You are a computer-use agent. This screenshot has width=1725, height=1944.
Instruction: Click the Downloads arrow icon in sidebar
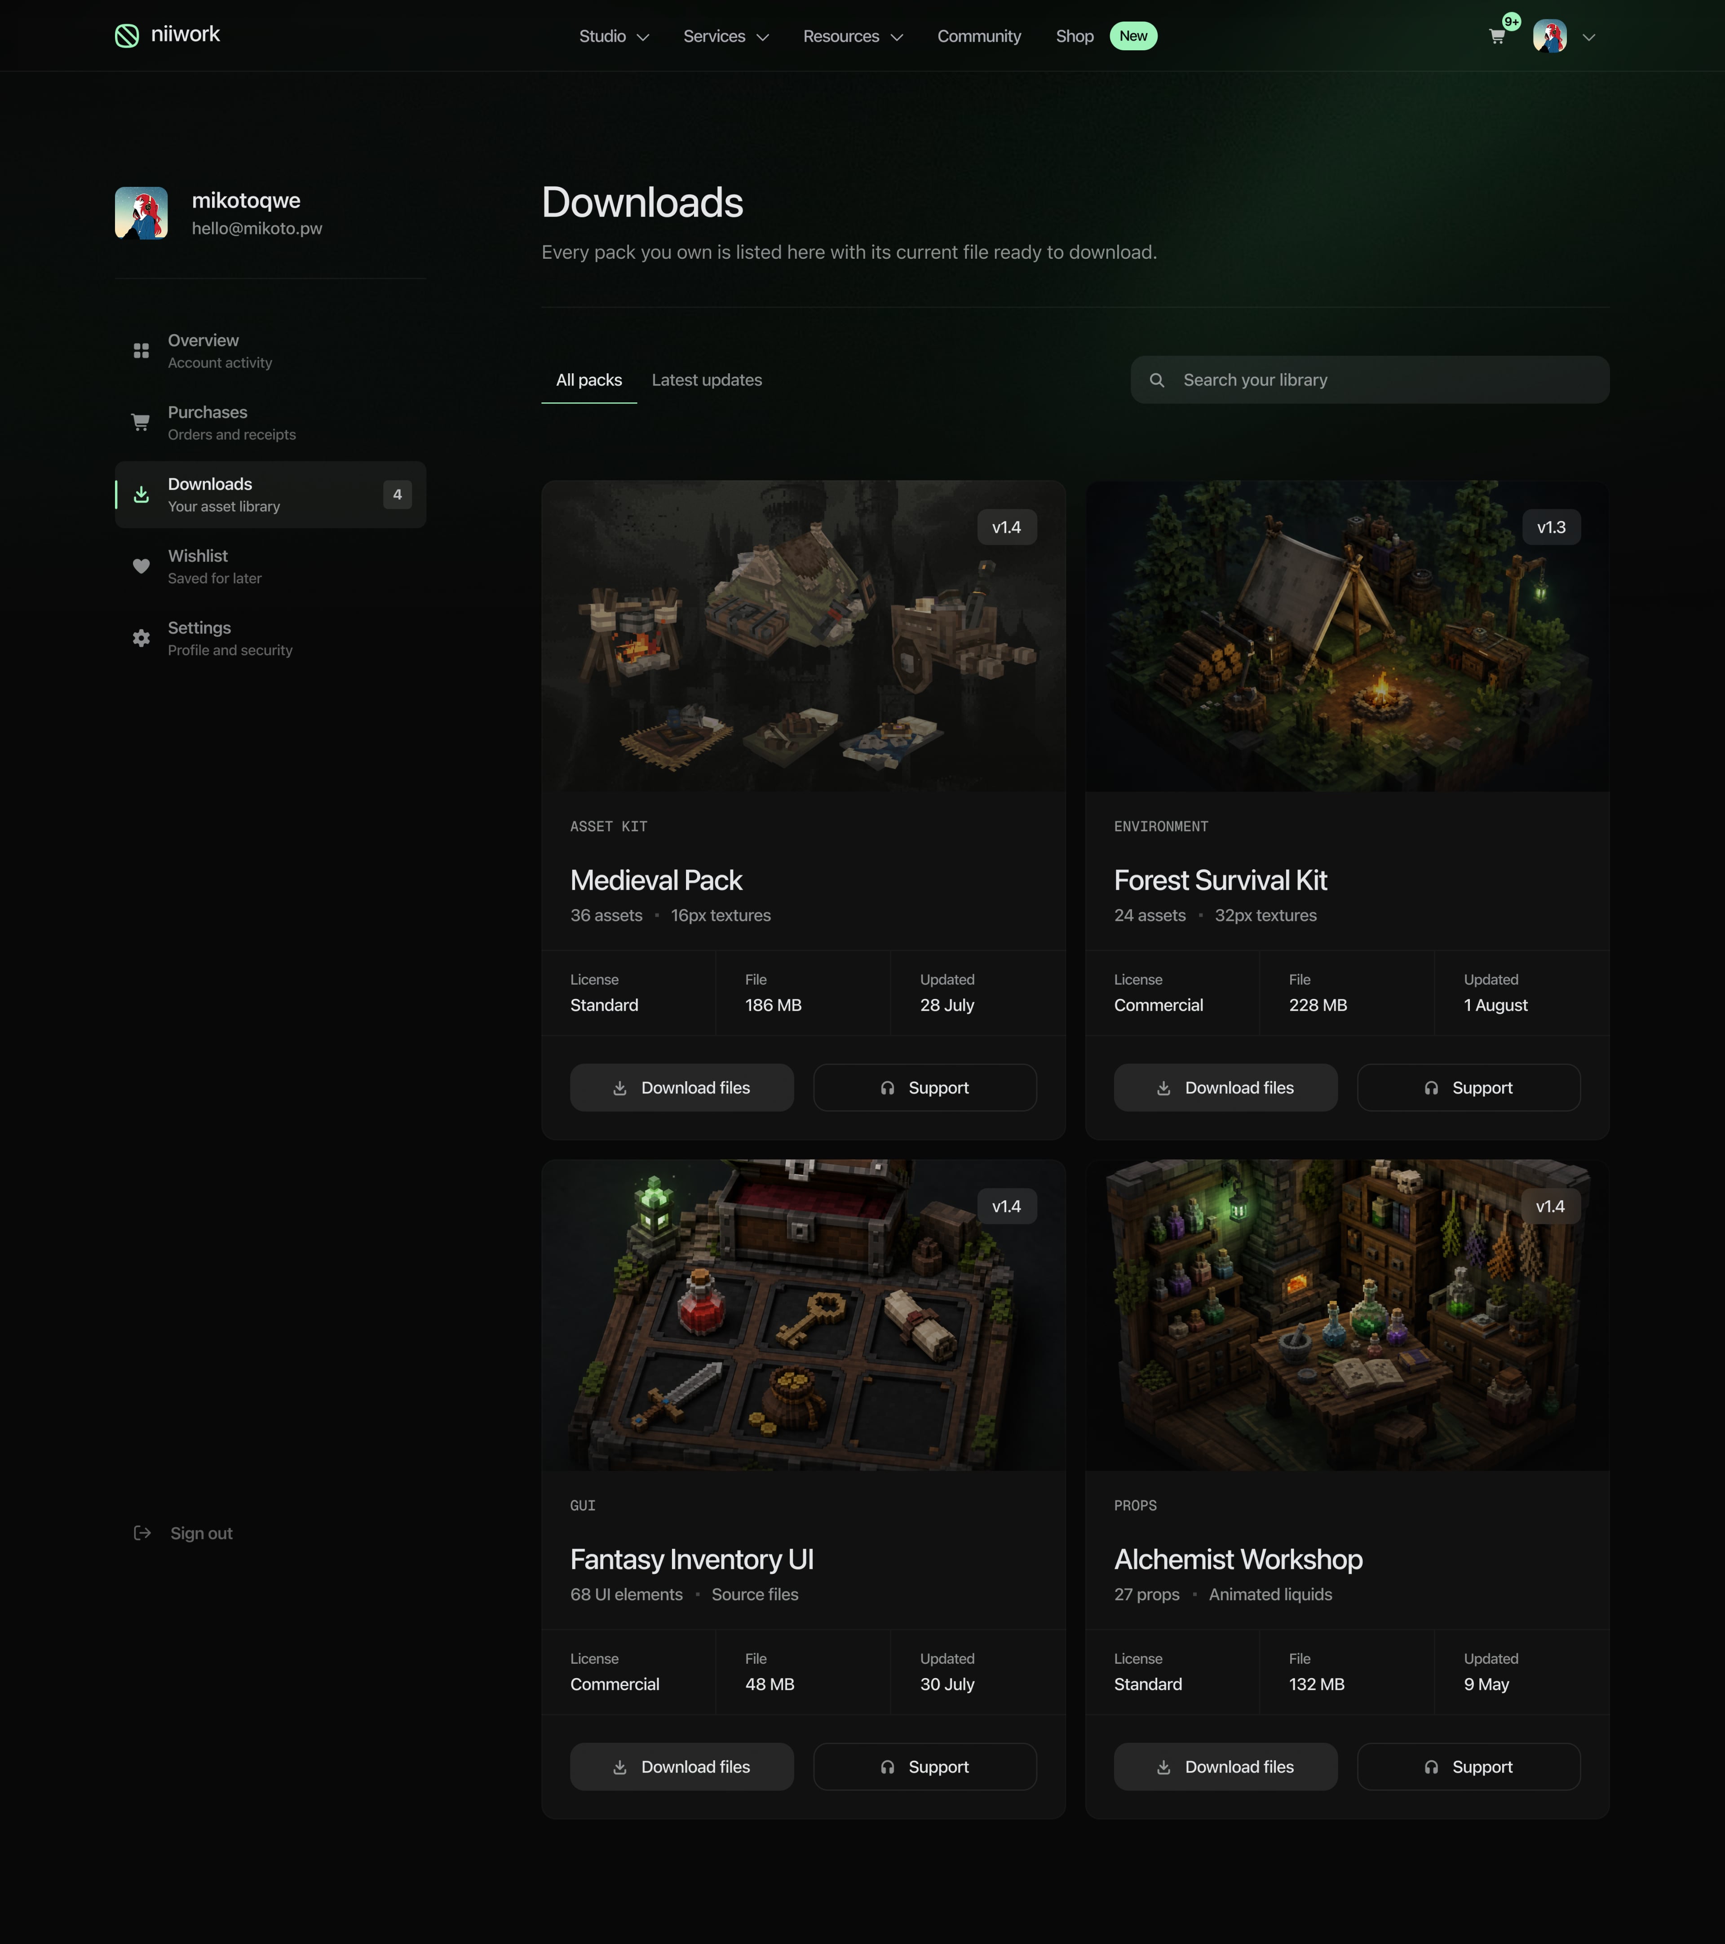[141, 495]
